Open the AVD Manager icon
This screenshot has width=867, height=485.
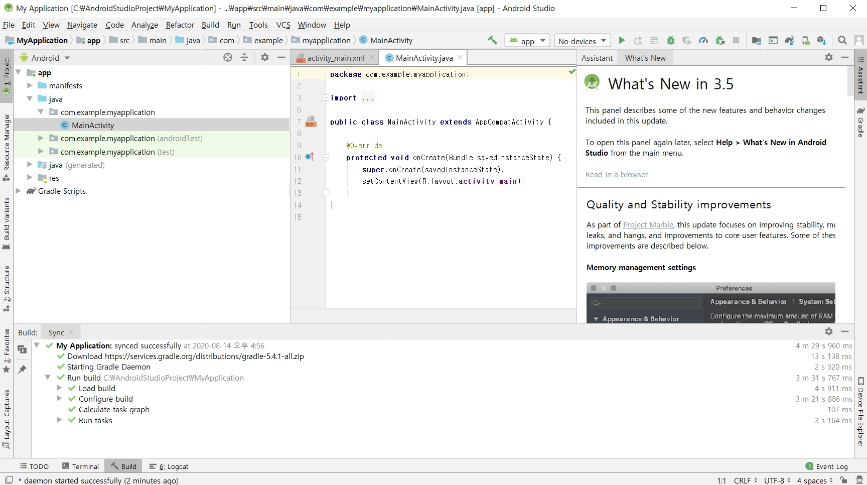point(806,41)
